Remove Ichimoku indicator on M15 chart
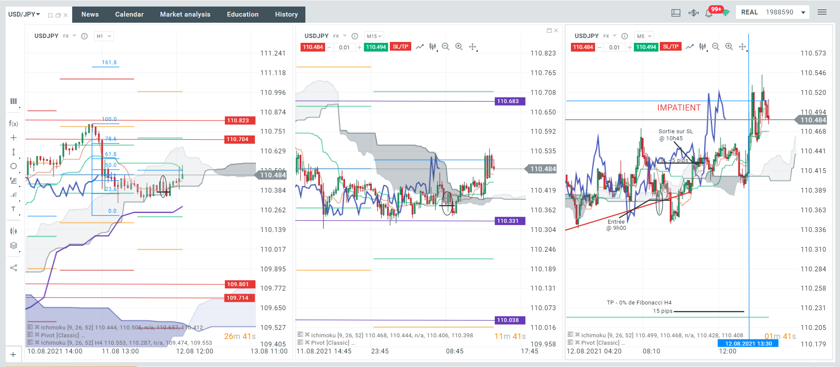Image resolution: width=840 pixels, height=367 pixels. pos(307,335)
